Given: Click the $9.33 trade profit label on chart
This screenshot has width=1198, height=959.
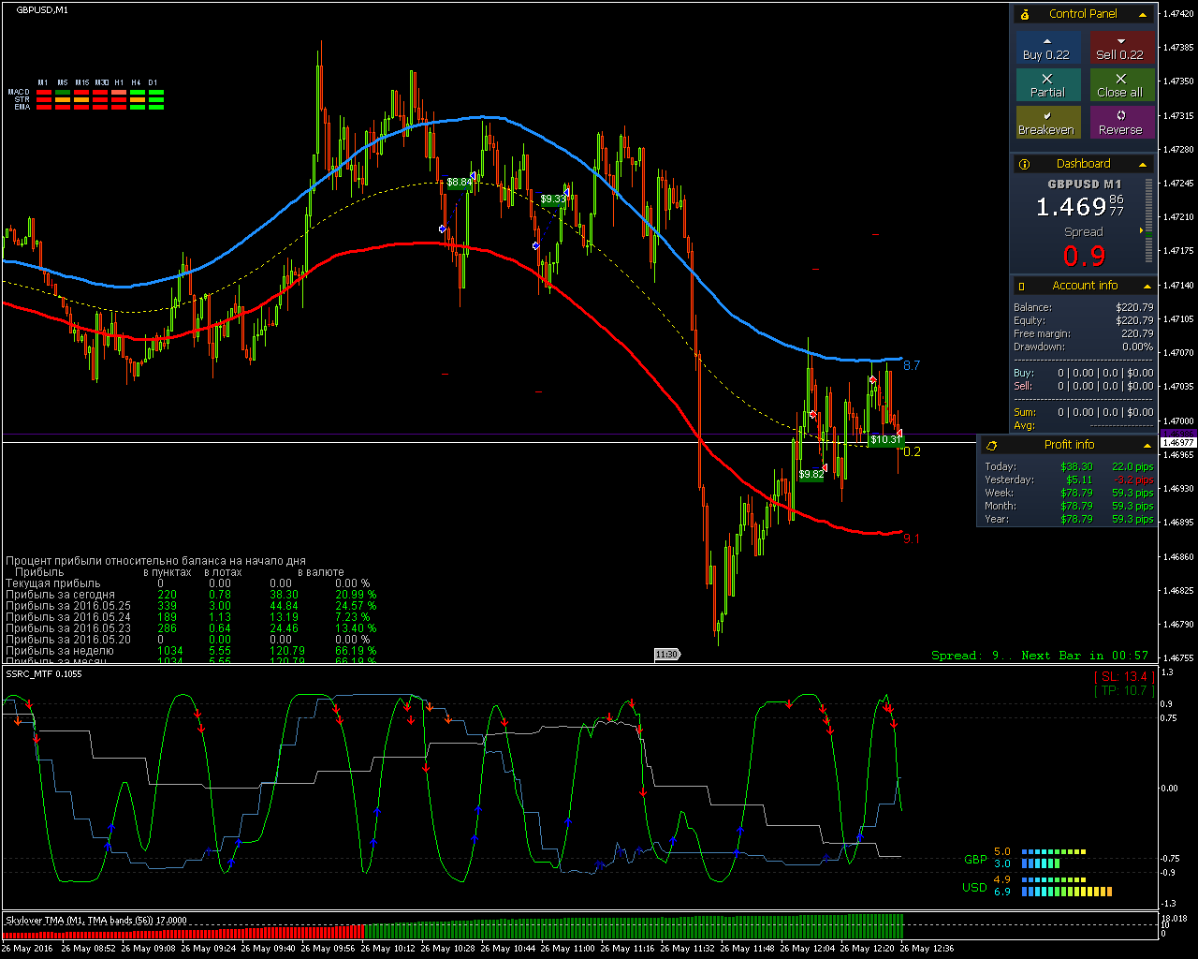Looking at the screenshot, I should pos(553,199).
